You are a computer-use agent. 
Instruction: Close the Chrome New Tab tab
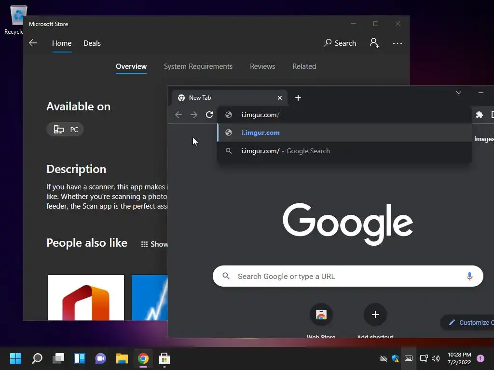[279, 98]
